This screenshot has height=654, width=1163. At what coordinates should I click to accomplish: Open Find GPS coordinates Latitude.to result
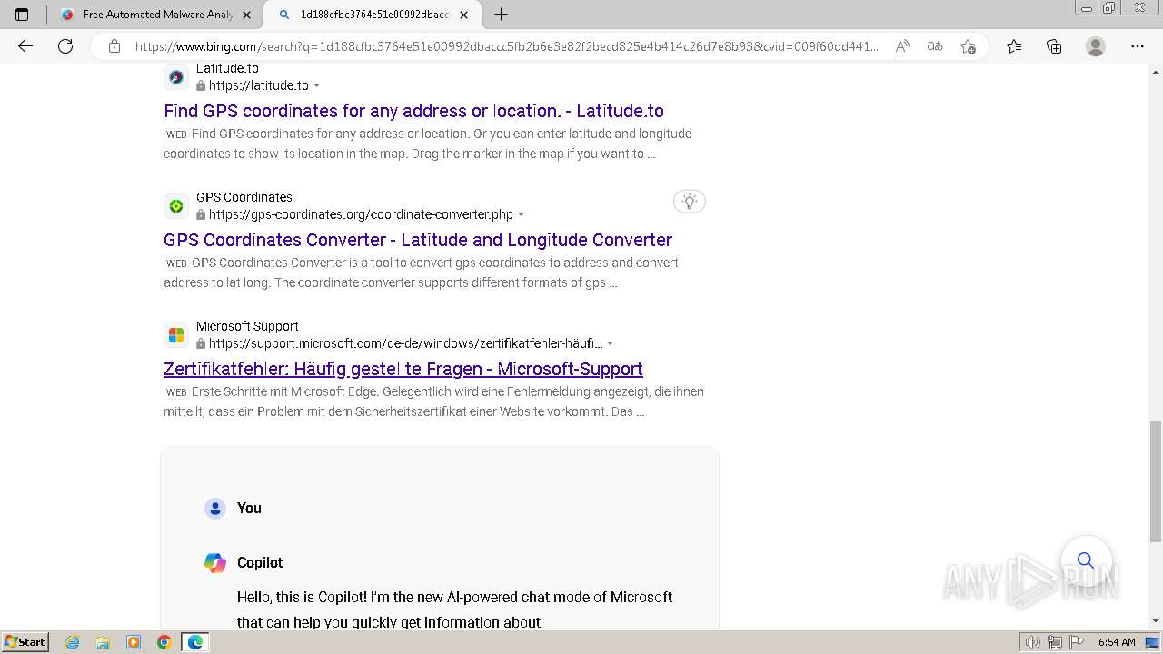pyautogui.click(x=413, y=111)
